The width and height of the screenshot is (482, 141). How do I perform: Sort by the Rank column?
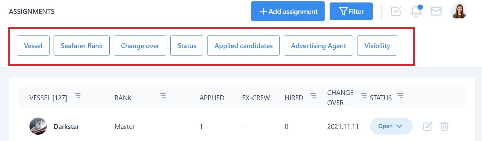click(163, 96)
